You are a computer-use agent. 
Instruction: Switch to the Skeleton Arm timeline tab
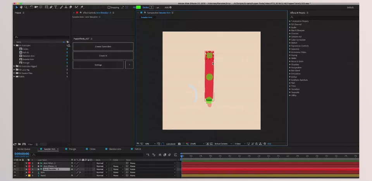tap(115, 149)
